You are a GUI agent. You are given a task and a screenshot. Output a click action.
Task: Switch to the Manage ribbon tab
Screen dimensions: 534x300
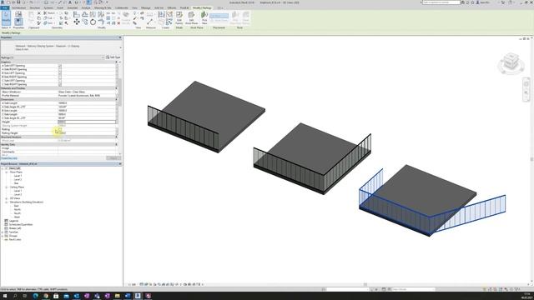tap(146, 7)
